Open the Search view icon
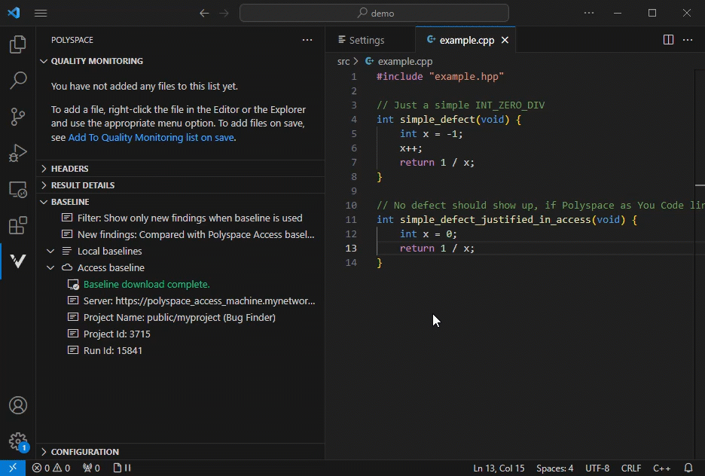The height and width of the screenshot is (476, 705). tap(18, 81)
